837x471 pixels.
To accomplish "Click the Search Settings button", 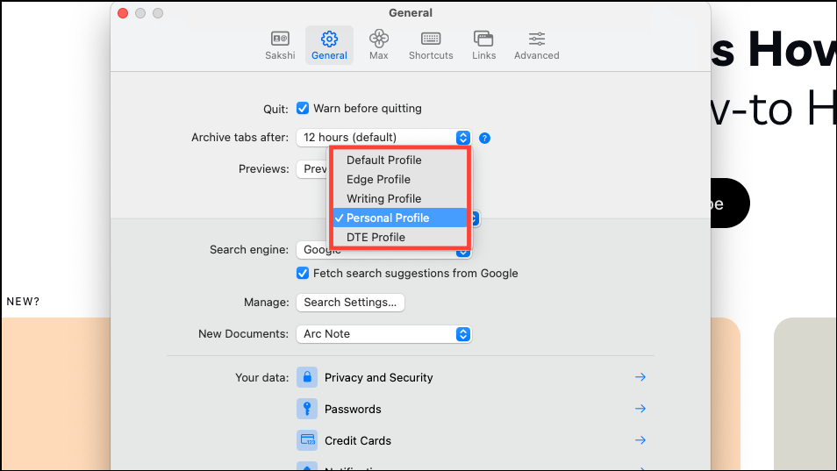I will pyautogui.click(x=350, y=303).
